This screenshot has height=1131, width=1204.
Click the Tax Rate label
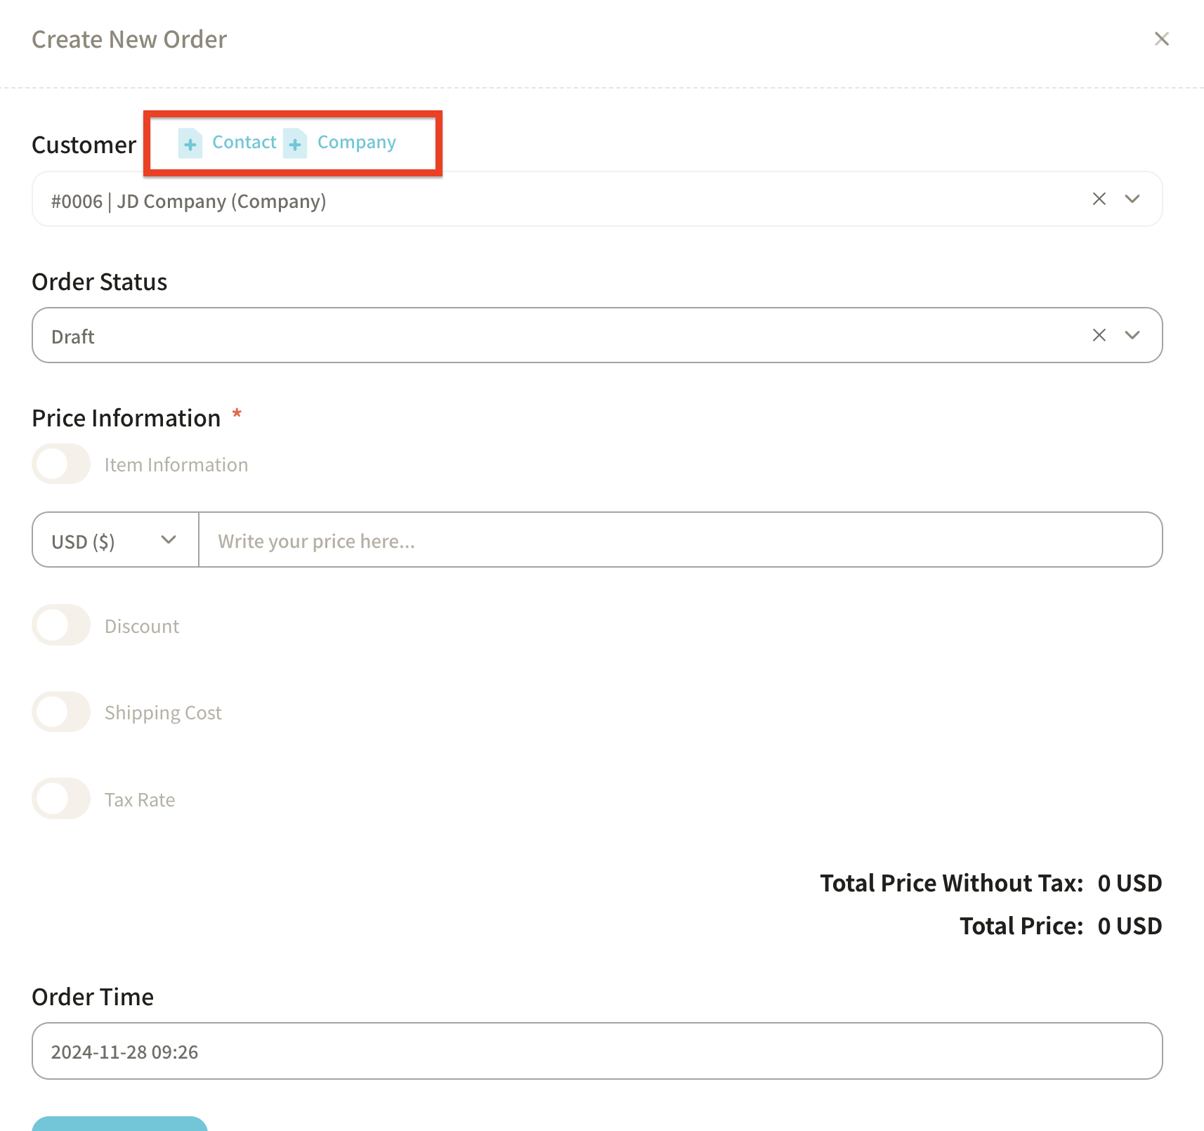pos(140,800)
